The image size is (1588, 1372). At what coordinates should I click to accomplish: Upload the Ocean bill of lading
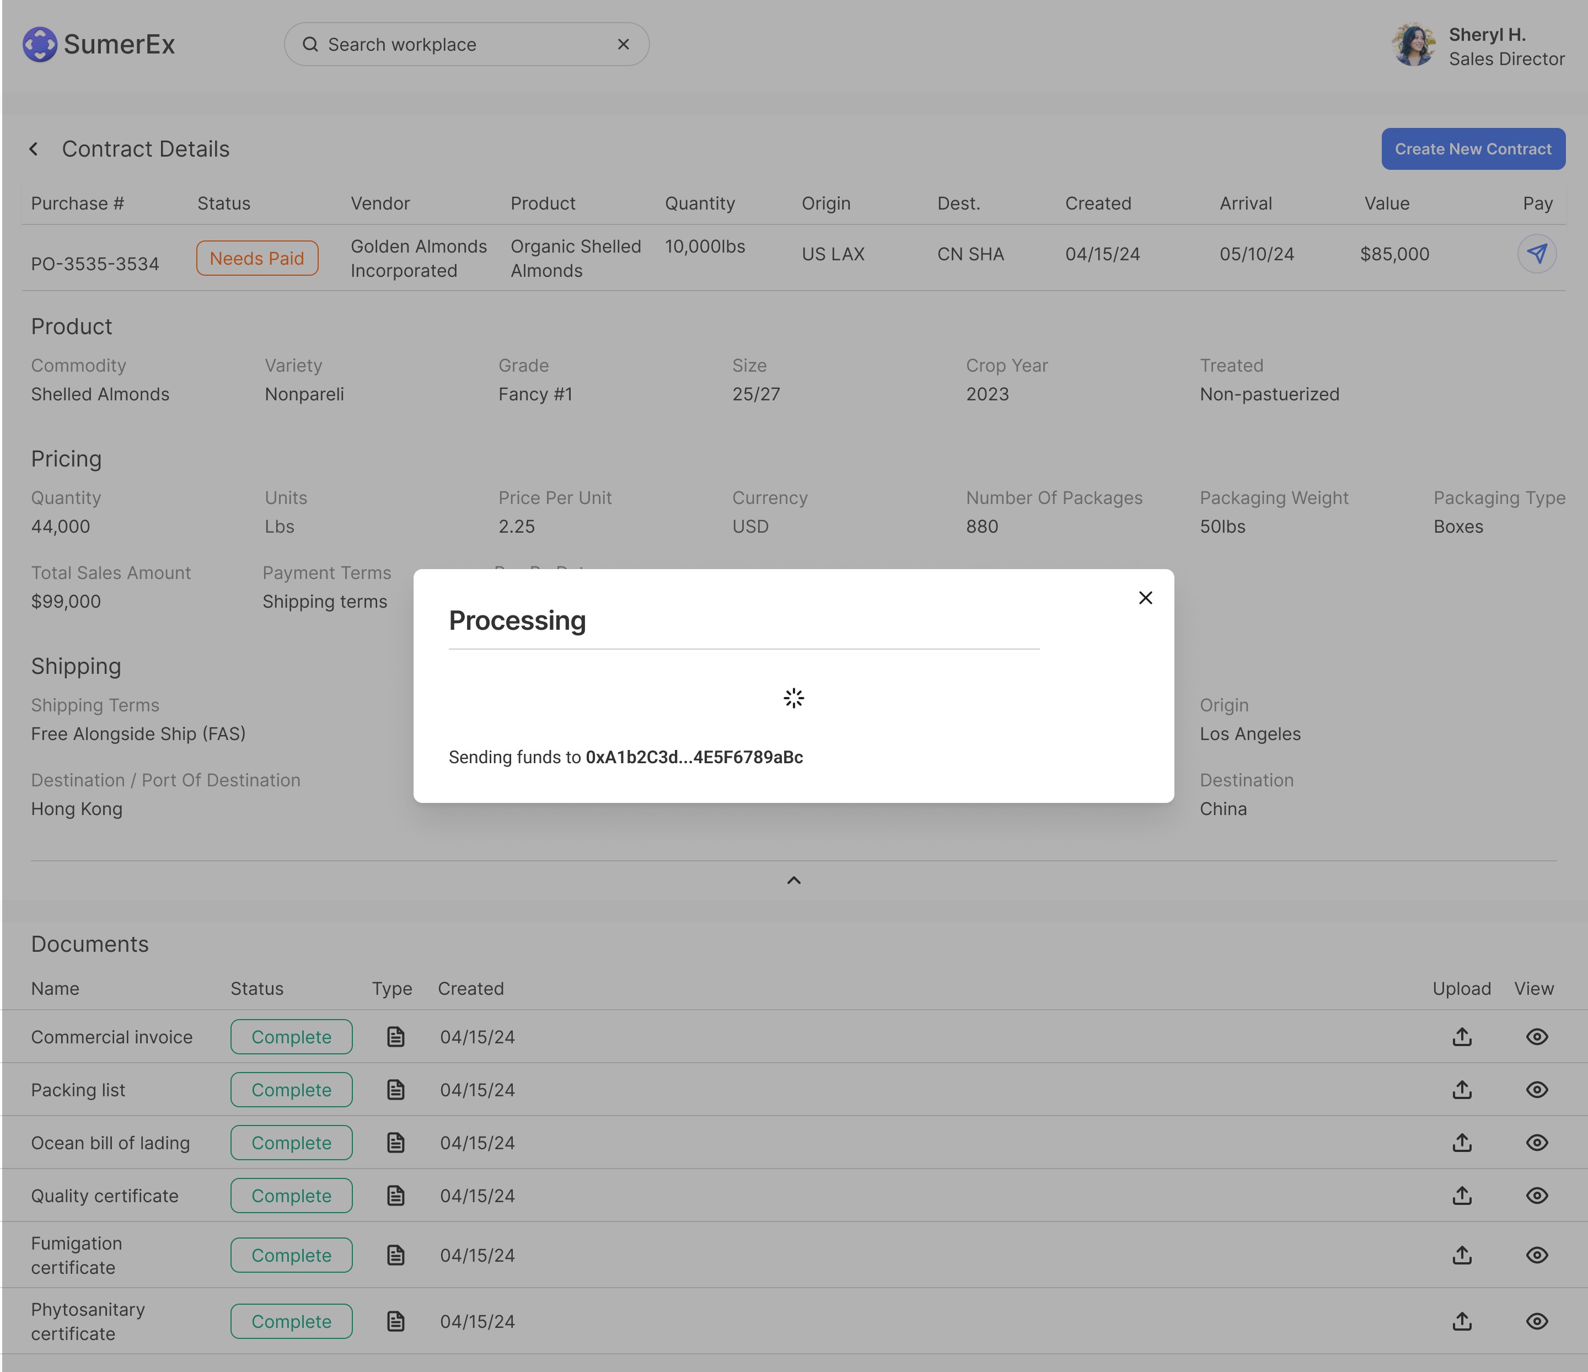tap(1462, 1143)
